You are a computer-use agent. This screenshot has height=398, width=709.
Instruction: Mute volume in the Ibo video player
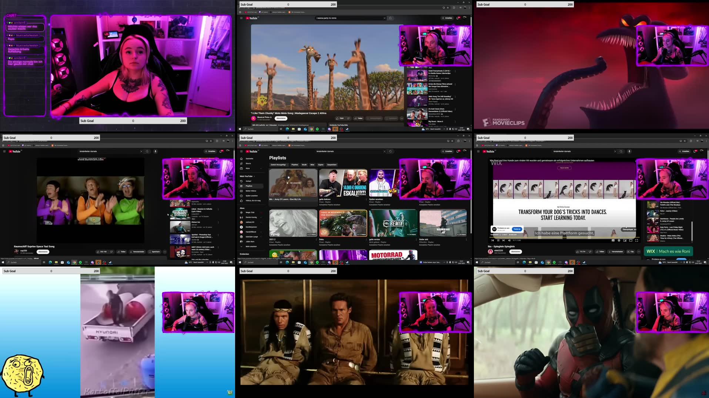pyautogui.click(x=509, y=240)
